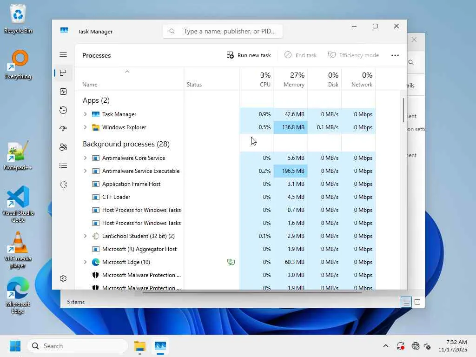This screenshot has height=357, width=476.
Task: Click the Antimalware Core Service process icon
Action: [x=96, y=158]
